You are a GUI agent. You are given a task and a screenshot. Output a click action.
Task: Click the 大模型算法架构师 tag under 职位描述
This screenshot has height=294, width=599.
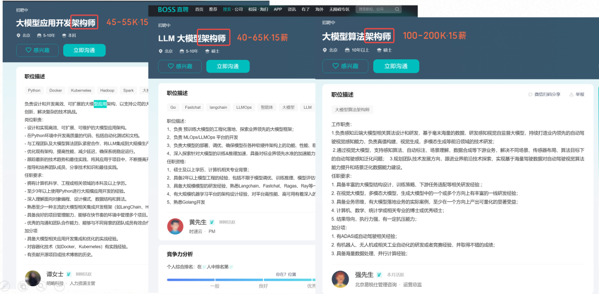point(352,110)
